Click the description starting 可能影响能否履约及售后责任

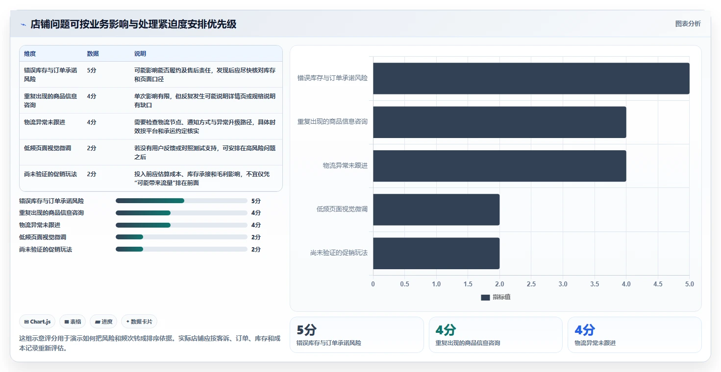(205, 74)
